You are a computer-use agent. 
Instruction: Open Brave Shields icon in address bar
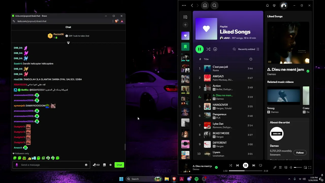click(x=117, y=21)
